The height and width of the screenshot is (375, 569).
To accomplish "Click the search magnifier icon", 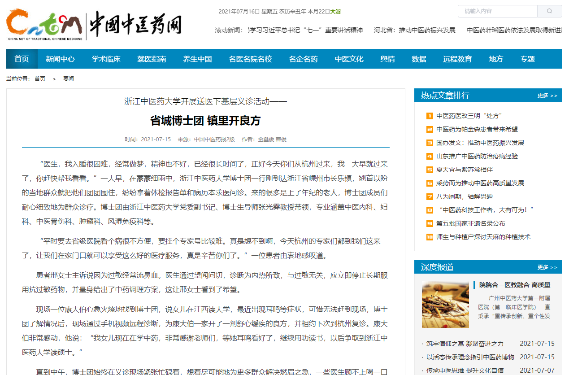I will (549, 11).
